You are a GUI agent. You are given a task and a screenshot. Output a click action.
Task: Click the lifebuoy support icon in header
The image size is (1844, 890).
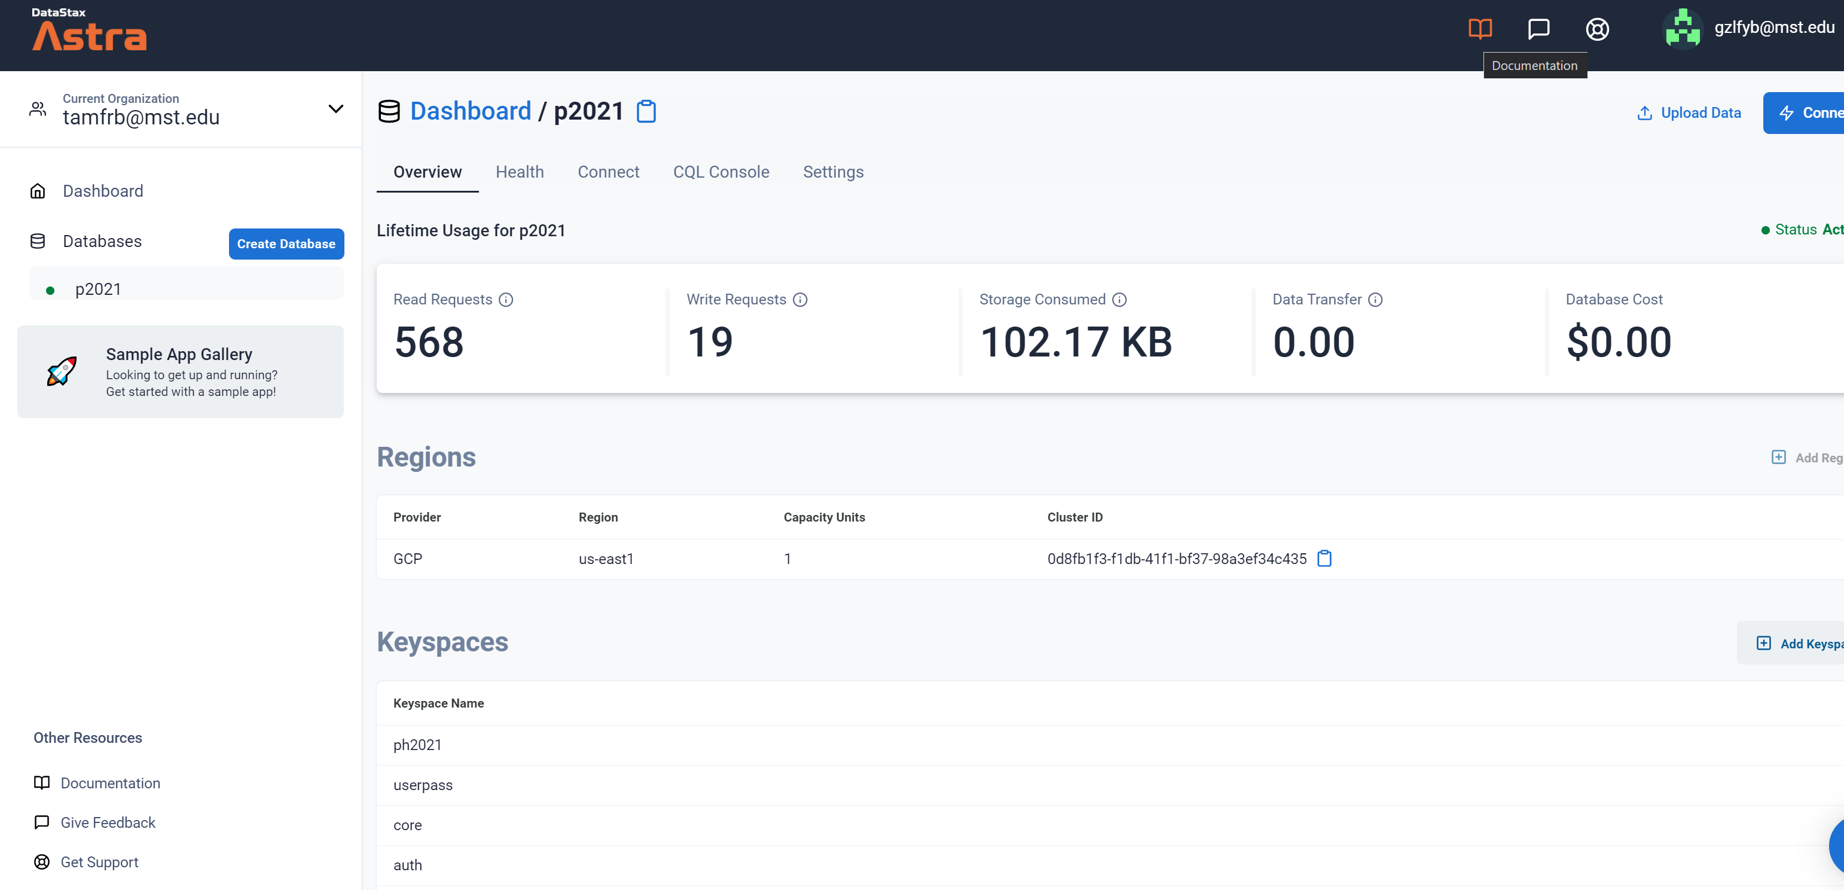(1597, 29)
